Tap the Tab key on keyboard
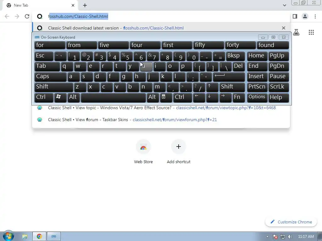 (47, 67)
